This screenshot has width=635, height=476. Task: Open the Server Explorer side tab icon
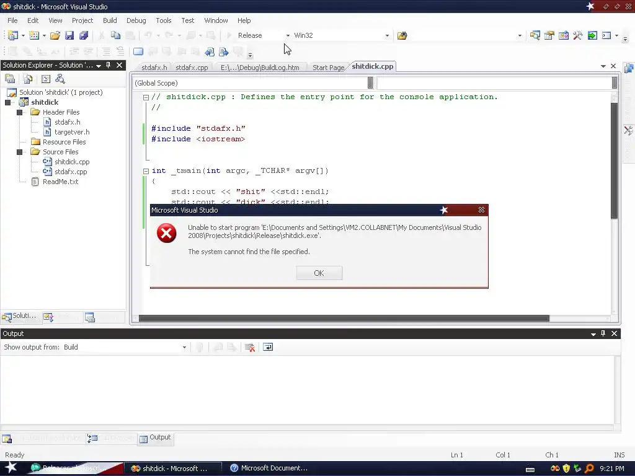629,68
